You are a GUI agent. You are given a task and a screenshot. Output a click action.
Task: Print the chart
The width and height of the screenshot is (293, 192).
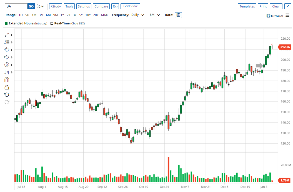coord(263,6)
